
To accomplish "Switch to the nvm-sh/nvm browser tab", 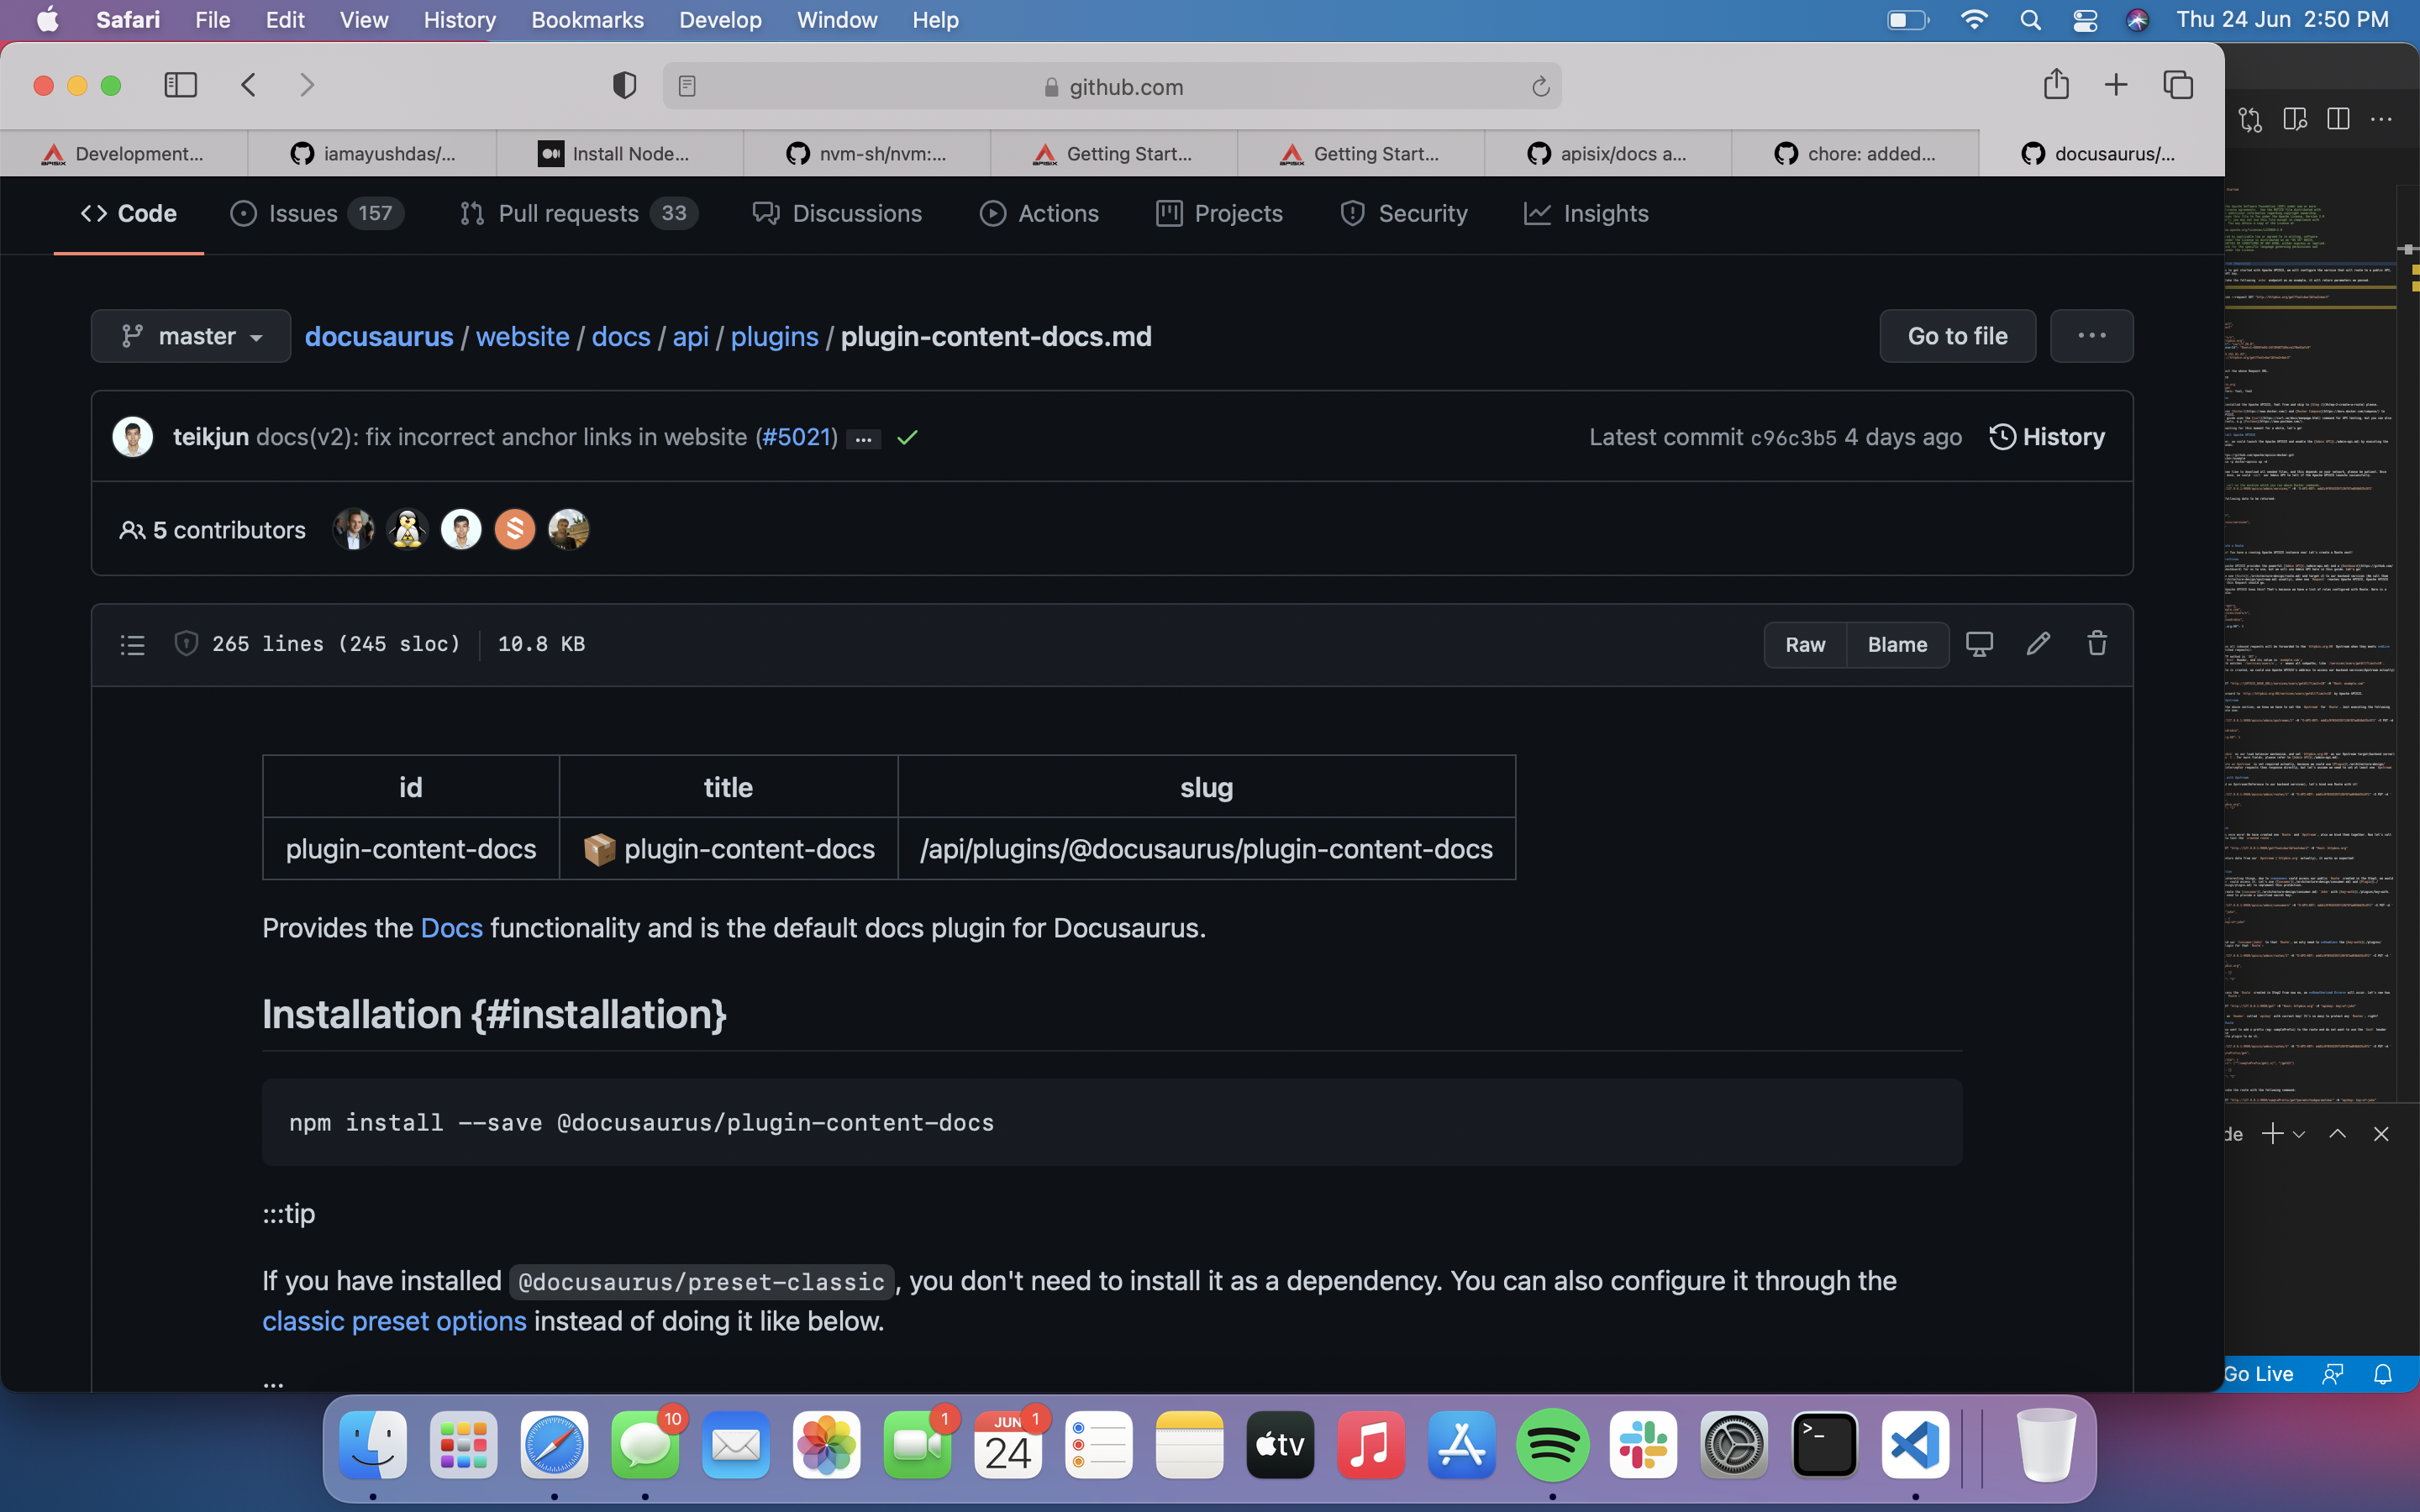I will click(867, 153).
